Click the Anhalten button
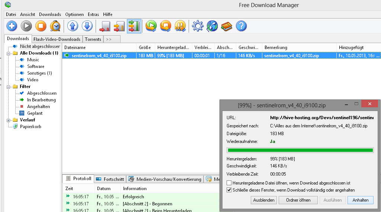Image resolution: width=381 pixels, height=212 pixels. tap(360, 200)
